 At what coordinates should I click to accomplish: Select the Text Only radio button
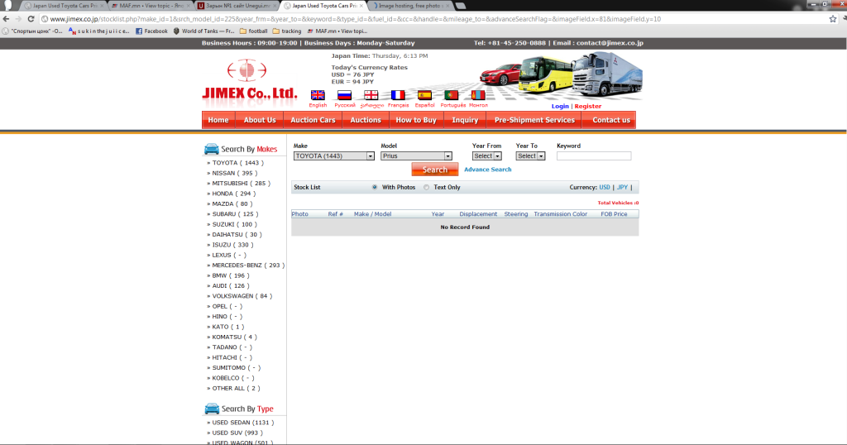click(427, 188)
